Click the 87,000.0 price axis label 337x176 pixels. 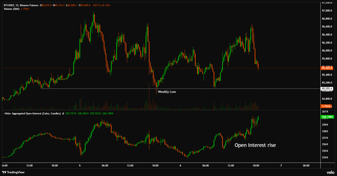pos(327,11)
